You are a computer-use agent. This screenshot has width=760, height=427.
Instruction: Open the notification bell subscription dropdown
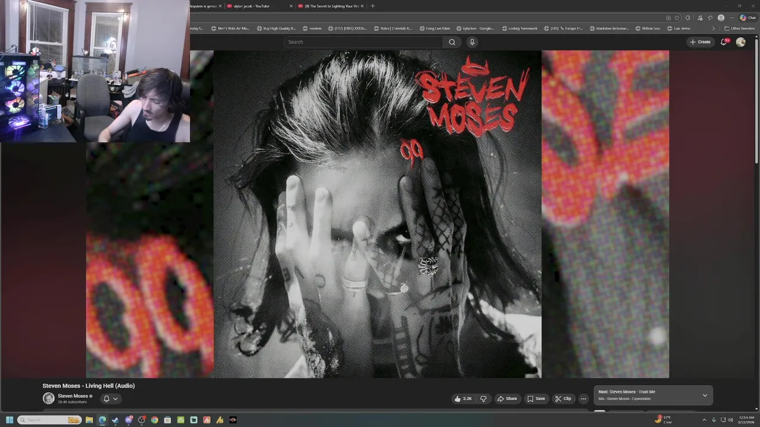click(110, 399)
